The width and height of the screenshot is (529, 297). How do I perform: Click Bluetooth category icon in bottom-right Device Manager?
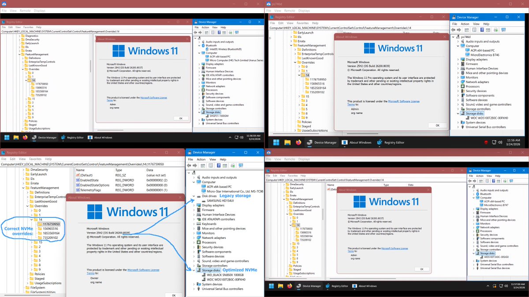pos(478,194)
